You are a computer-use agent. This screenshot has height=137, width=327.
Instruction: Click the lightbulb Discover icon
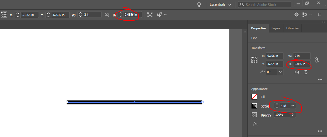point(199,5)
